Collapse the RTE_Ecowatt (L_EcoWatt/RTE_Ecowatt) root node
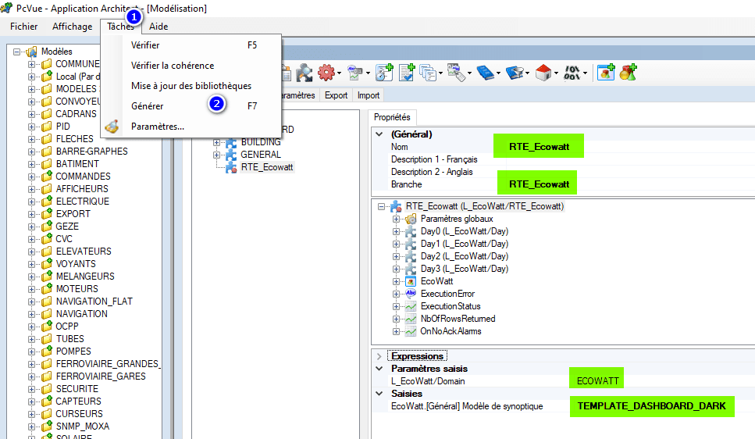This screenshot has width=755, height=439. pos(381,206)
